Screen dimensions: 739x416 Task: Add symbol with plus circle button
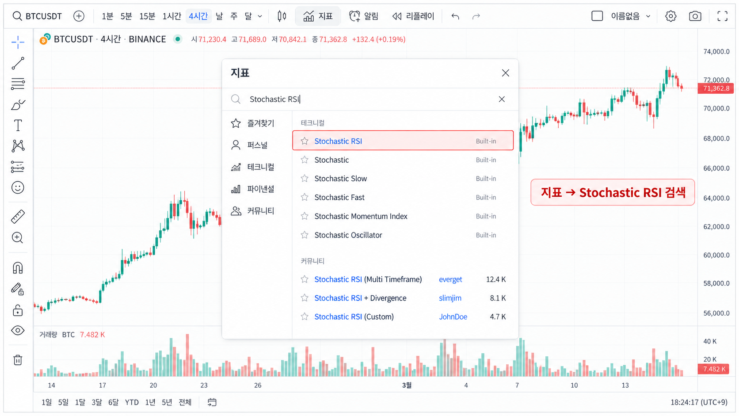pos(79,16)
